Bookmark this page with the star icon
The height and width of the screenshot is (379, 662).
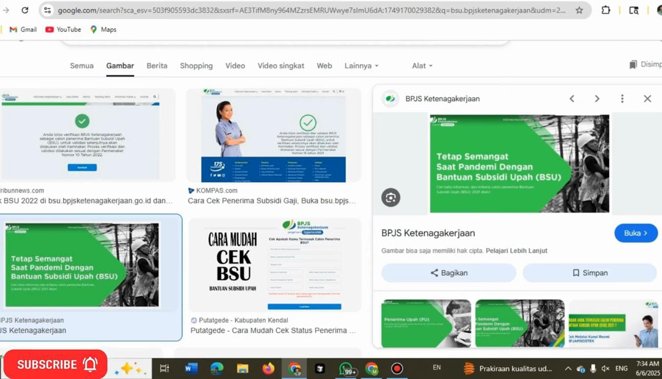coord(579,10)
